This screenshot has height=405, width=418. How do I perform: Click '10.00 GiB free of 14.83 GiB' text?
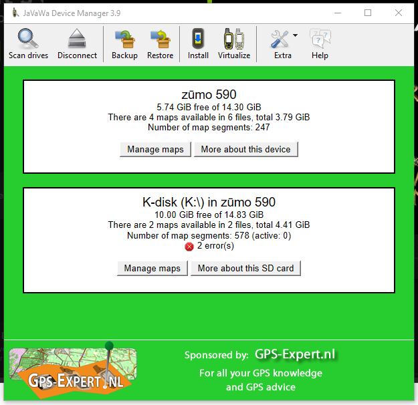coord(209,215)
